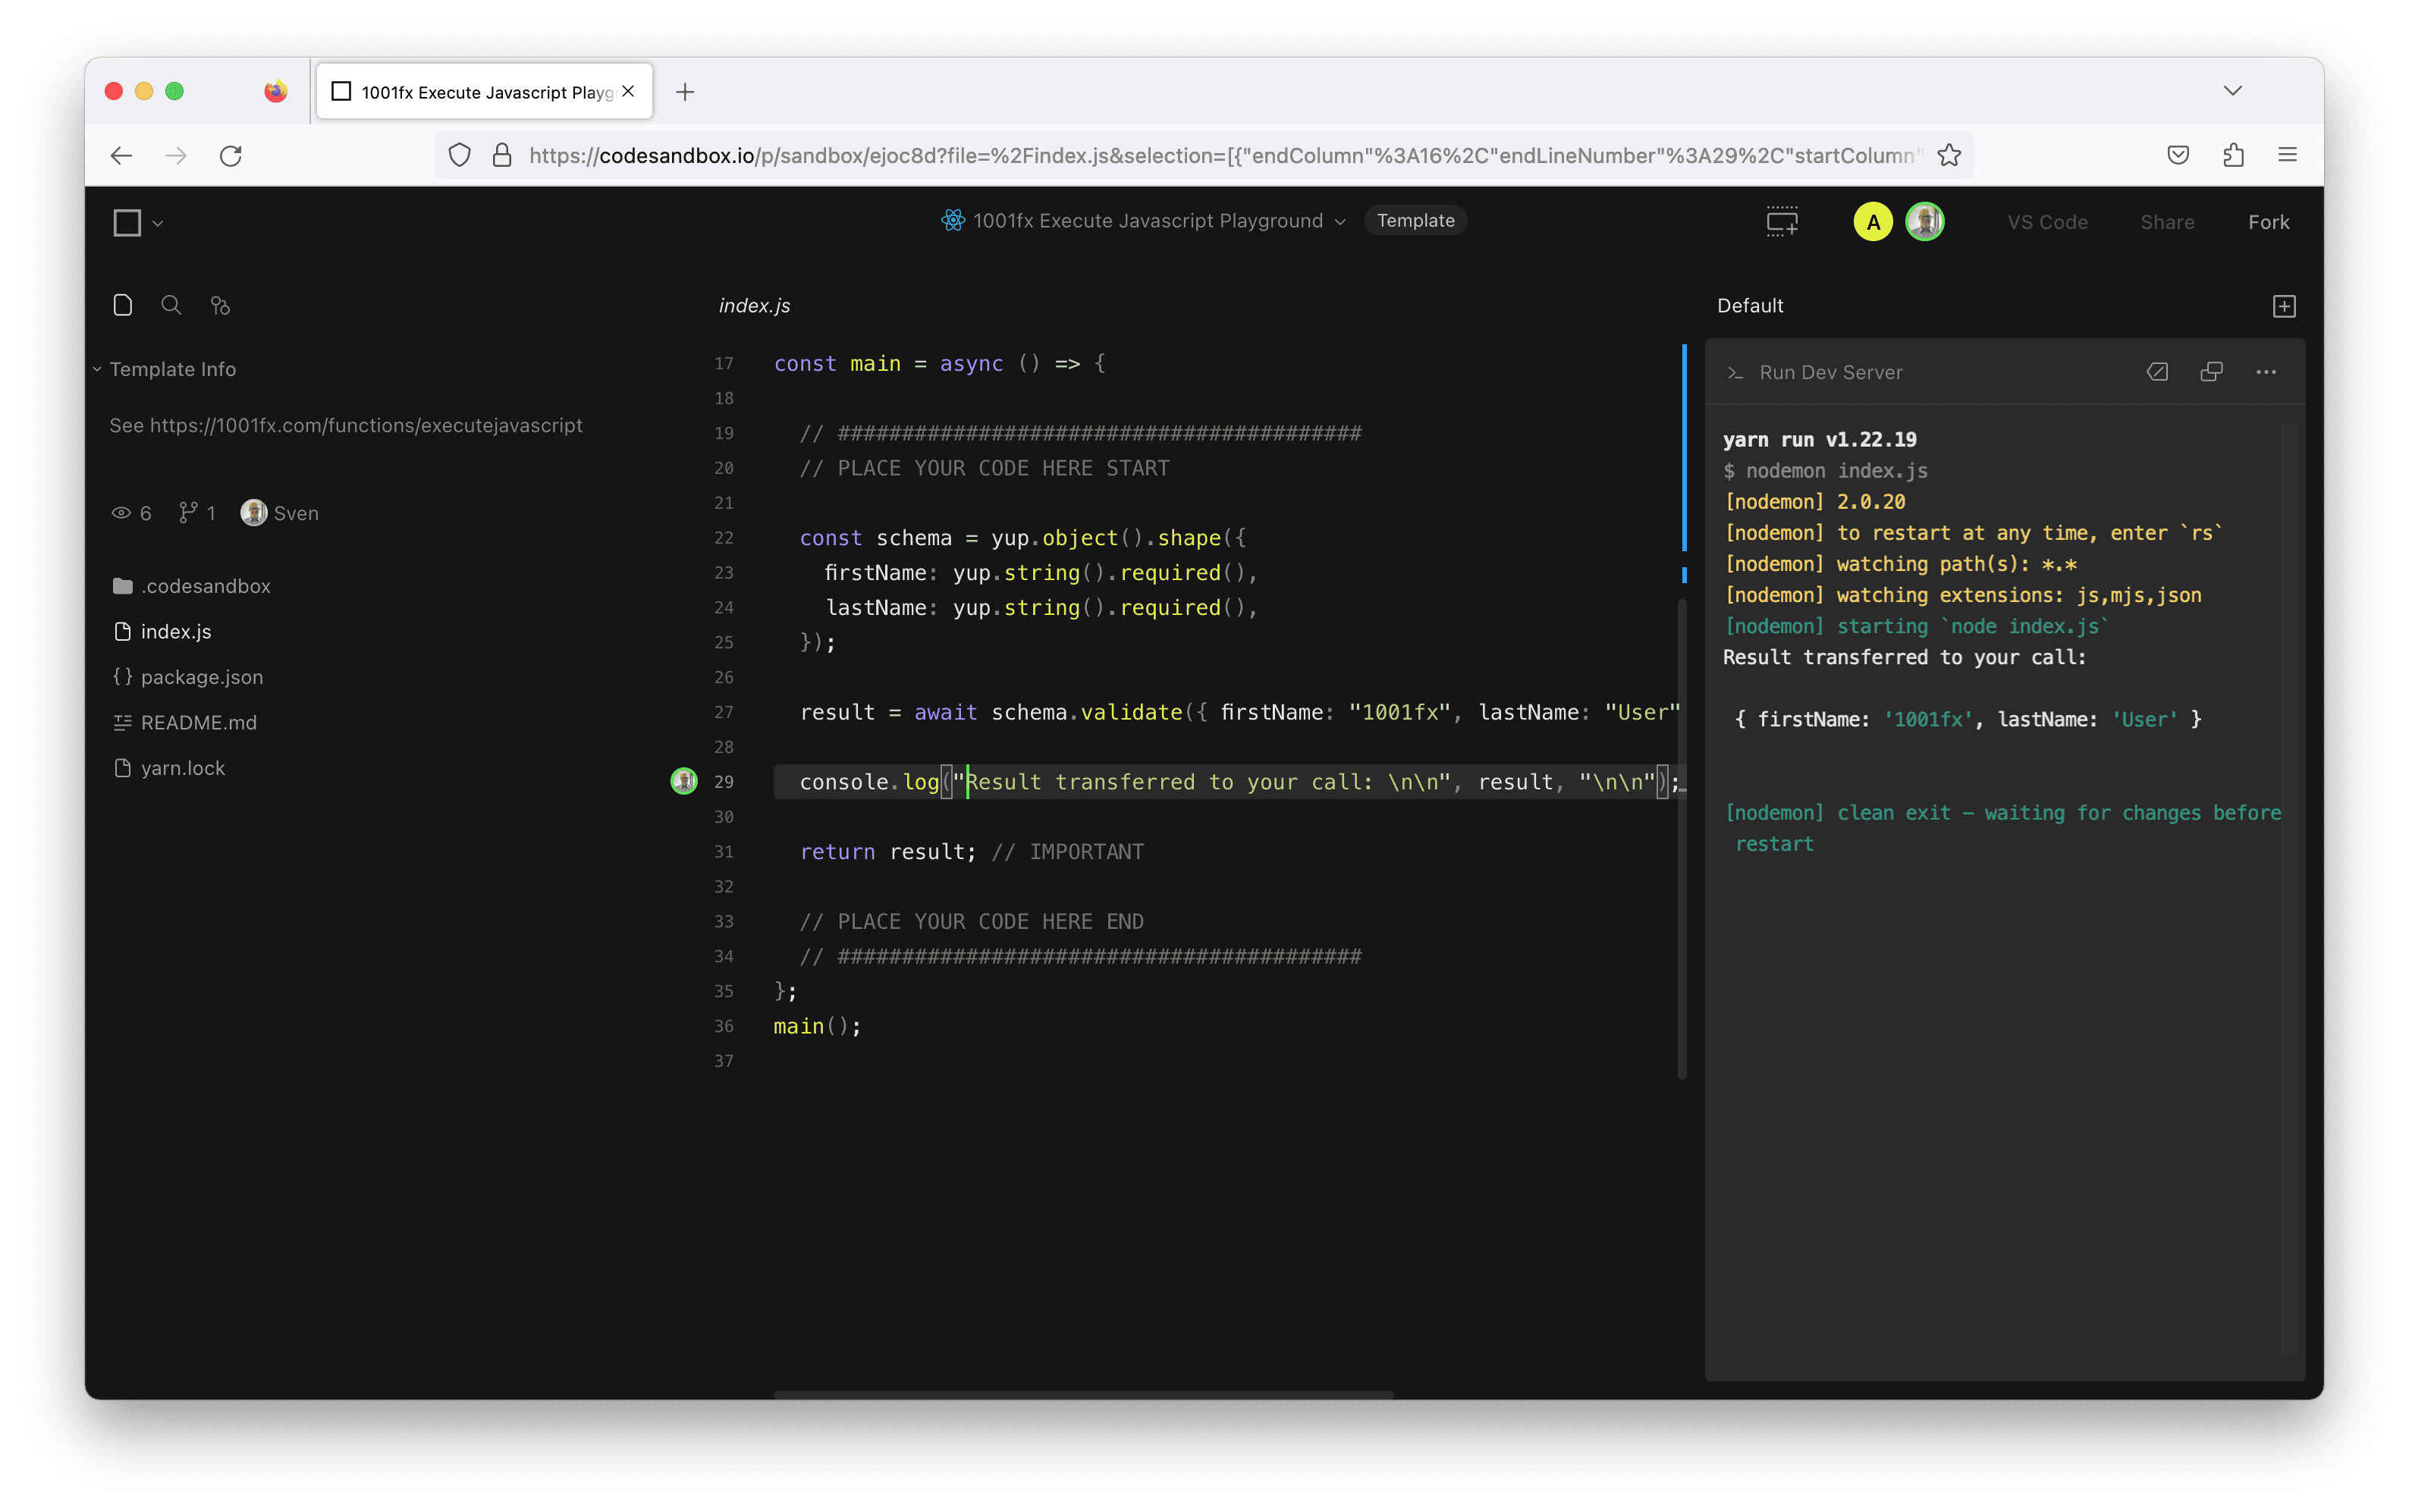Open the source control icon in sidebar
2409x1512 pixels.
[x=220, y=305]
